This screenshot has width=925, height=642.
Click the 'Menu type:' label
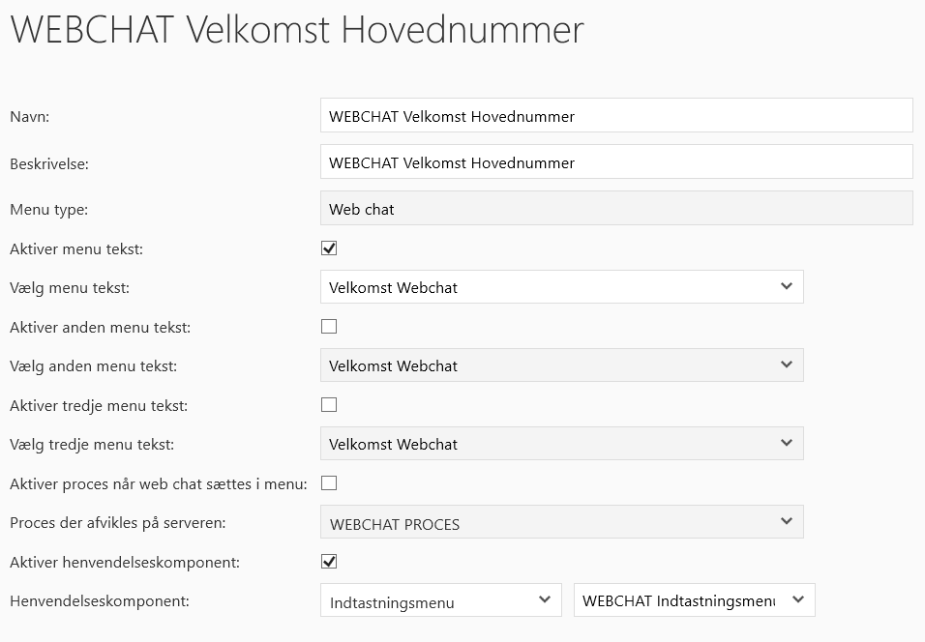[x=48, y=210]
